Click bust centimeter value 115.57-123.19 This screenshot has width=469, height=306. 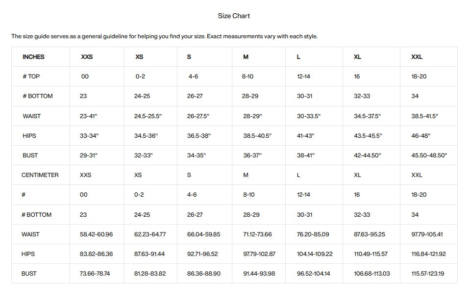428,274
